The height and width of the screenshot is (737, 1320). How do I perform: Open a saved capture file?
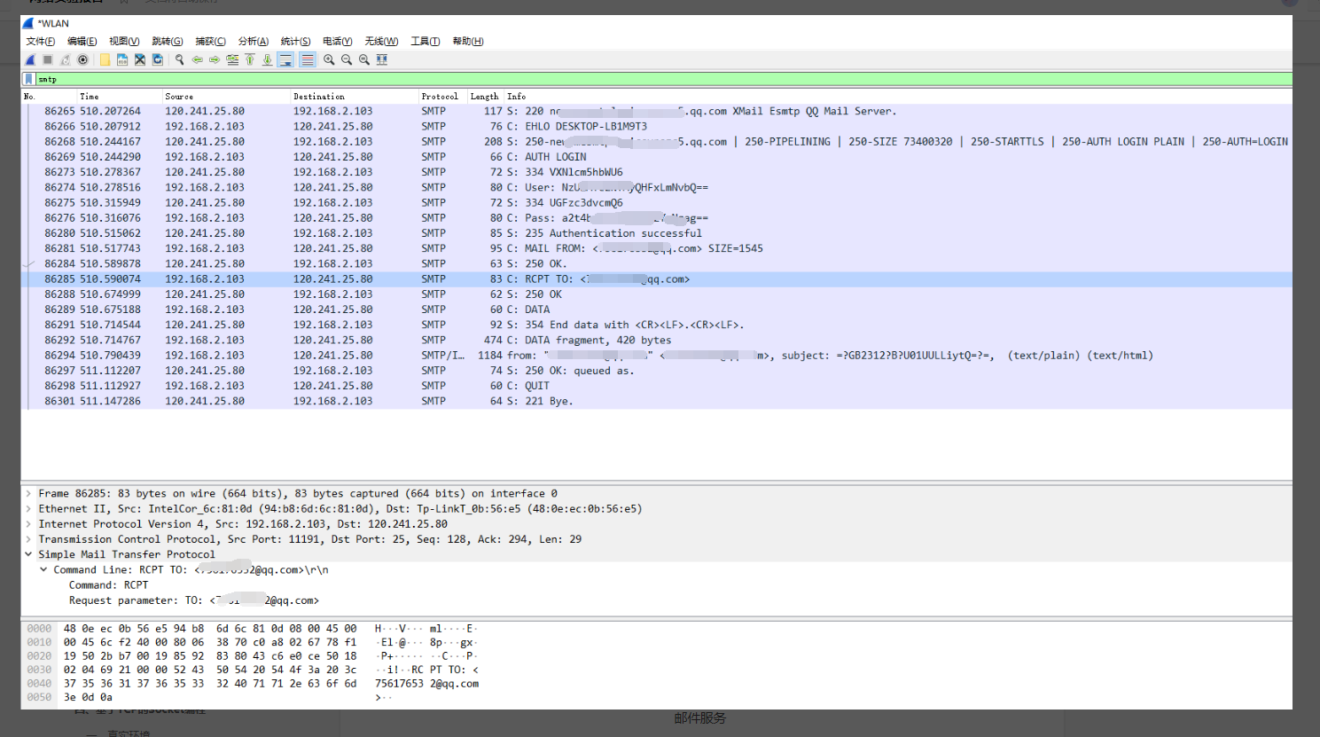tap(105, 59)
